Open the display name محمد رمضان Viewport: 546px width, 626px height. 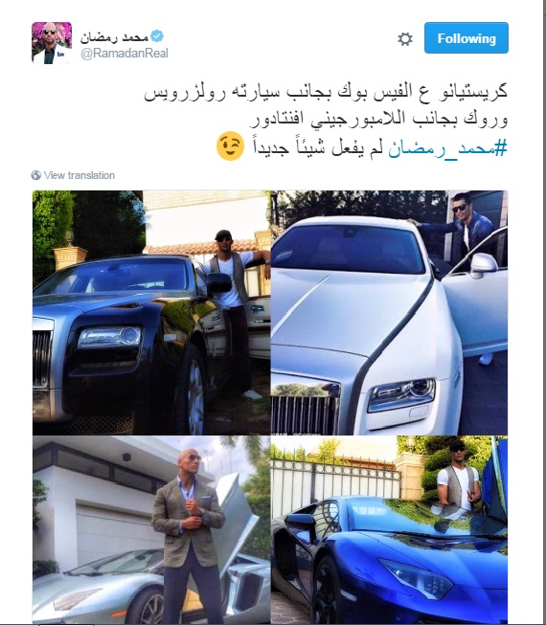pyautogui.click(x=114, y=37)
